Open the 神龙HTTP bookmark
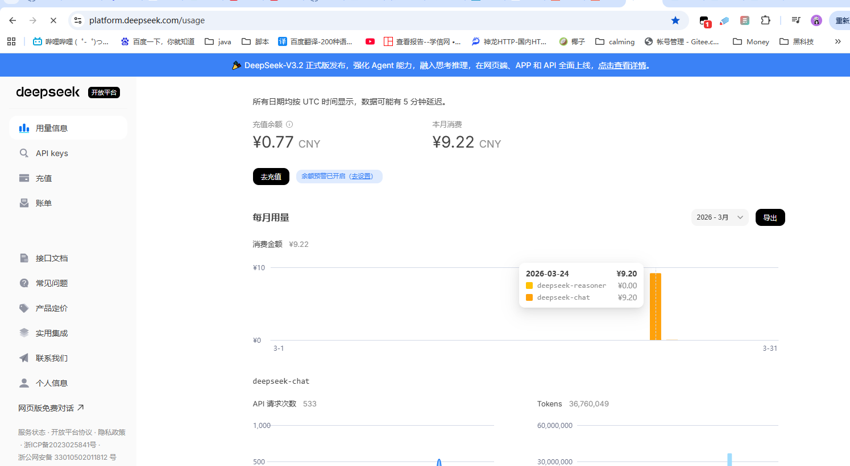Image resolution: width=850 pixels, height=466 pixels. pos(509,41)
